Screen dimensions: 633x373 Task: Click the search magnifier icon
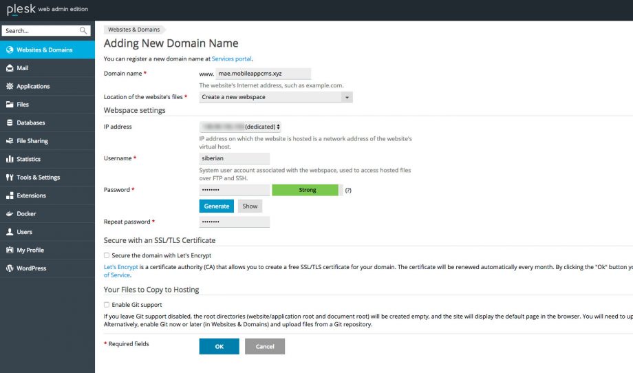[83, 31]
